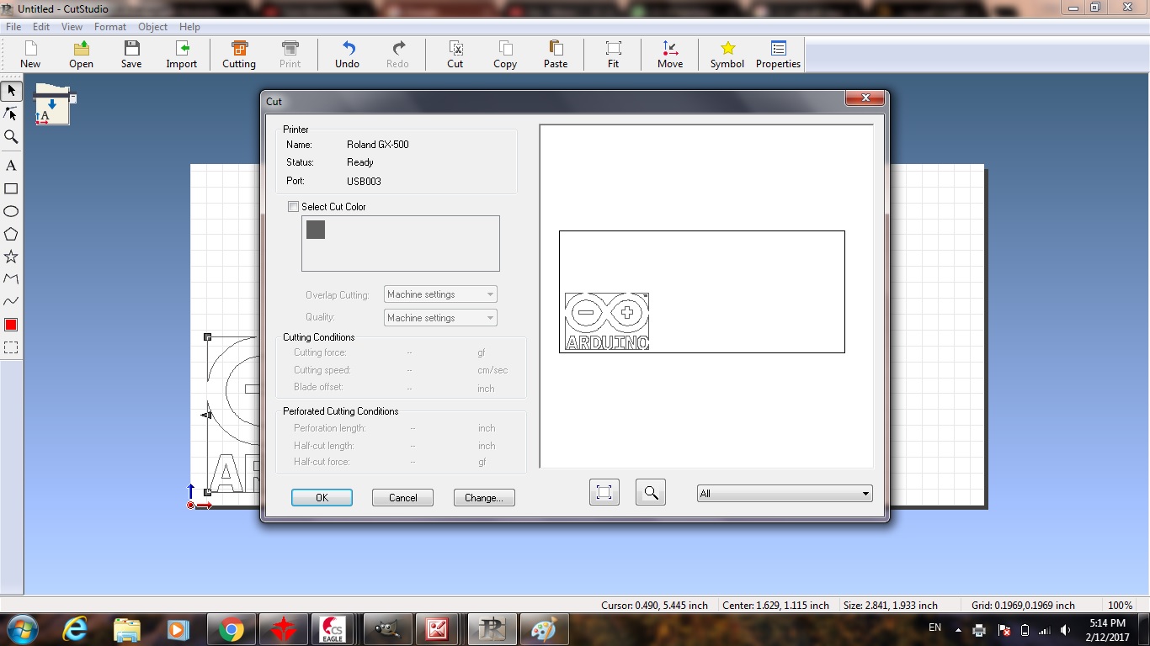Open Google Chrome from taskbar

232,629
